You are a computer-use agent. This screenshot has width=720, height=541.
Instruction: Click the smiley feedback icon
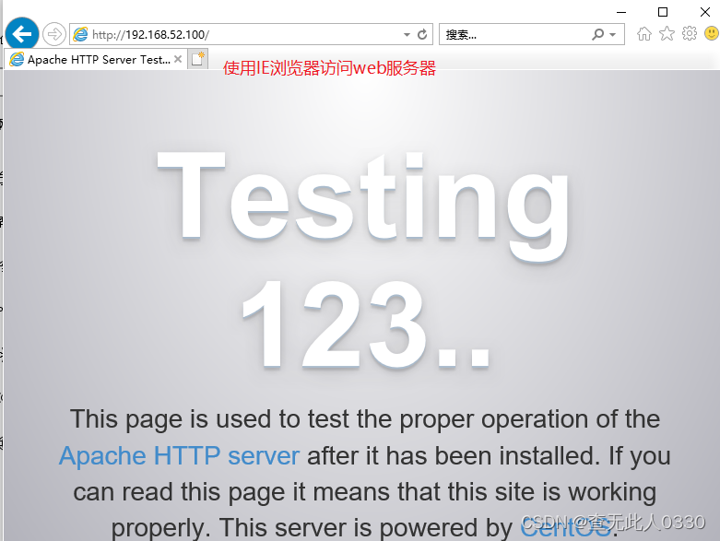tap(712, 33)
